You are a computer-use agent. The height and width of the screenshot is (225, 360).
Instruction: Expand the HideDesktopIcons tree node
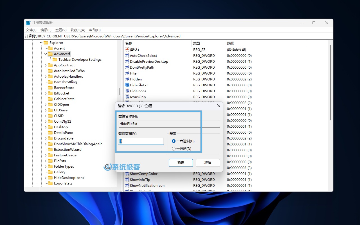(x=46, y=178)
